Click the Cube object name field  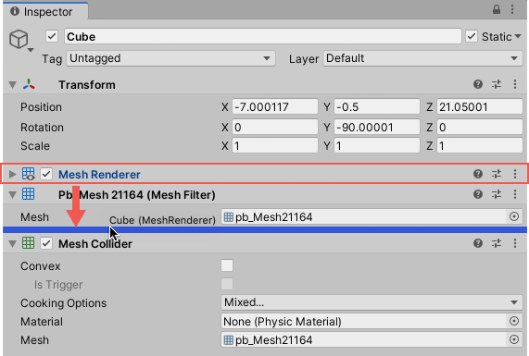click(x=263, y=36)
